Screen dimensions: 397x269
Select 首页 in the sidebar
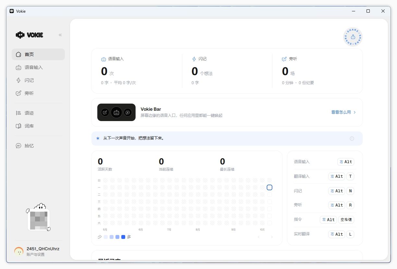38,54
